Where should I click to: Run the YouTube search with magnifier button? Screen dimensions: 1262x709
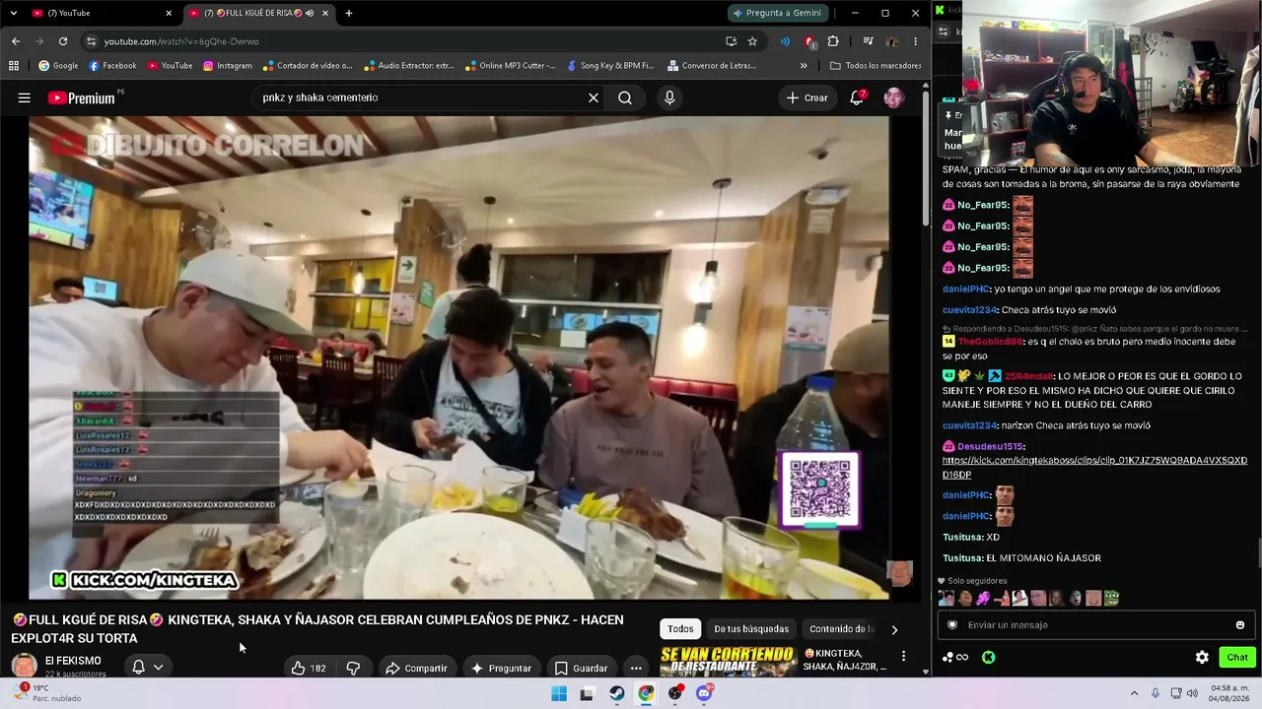pyautogui.click(x=625, y=97)
